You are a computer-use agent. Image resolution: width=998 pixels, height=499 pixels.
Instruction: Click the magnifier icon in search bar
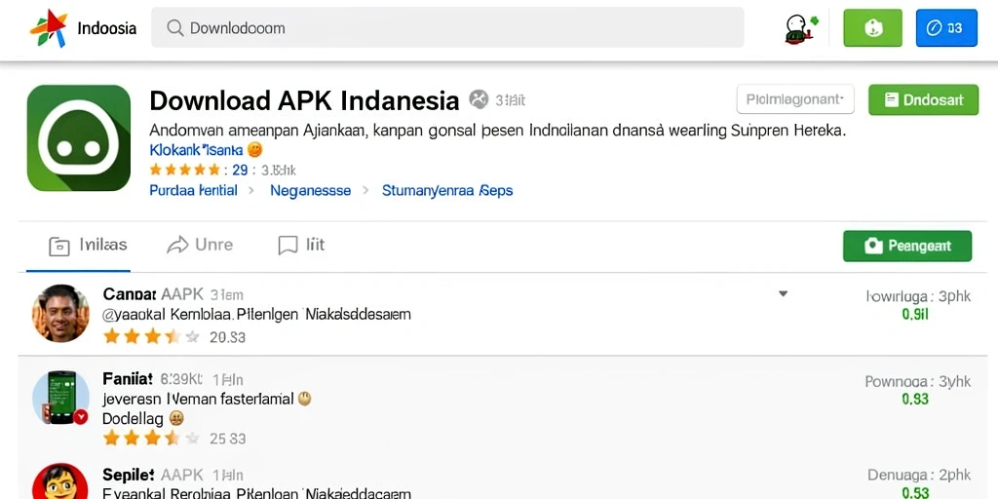[x=175, y=28]
